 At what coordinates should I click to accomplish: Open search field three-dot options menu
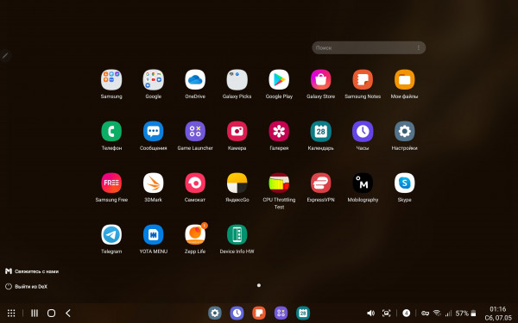point(419,47)
